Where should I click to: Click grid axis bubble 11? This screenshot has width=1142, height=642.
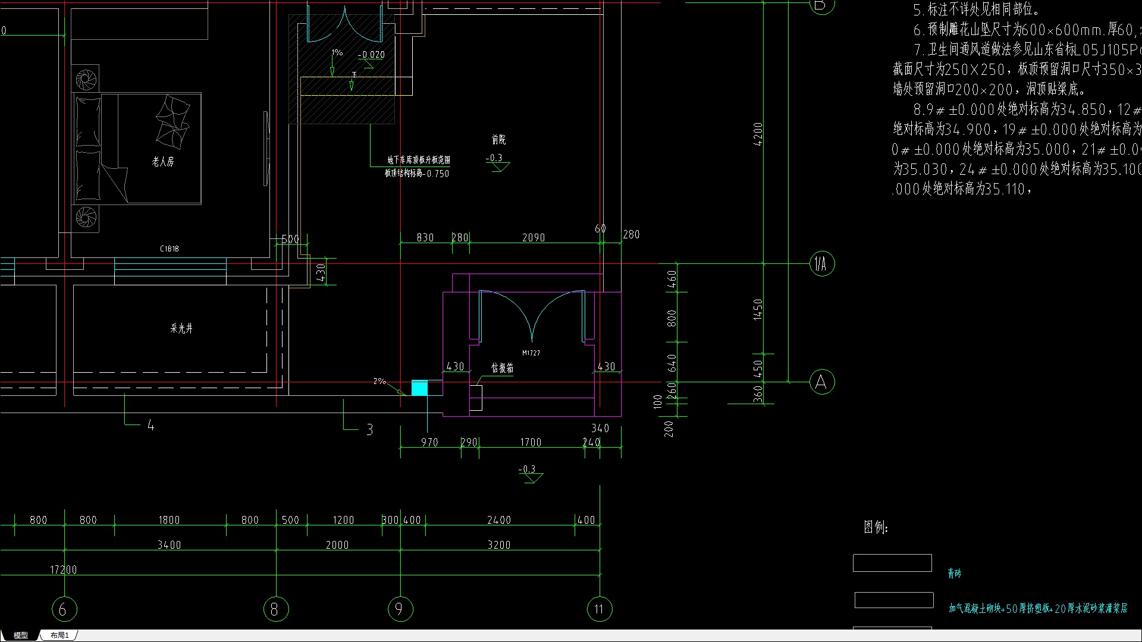(x=600, y=609)
